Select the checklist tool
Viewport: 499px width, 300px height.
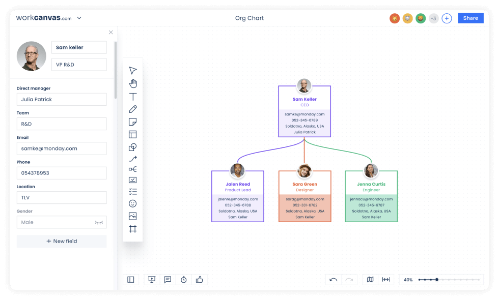point(133,191)
